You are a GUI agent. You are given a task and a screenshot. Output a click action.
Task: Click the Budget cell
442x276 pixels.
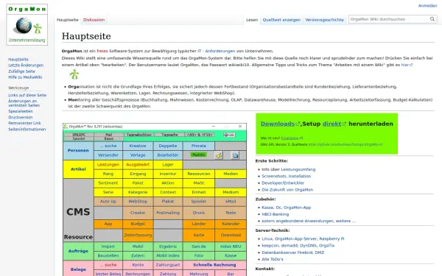tap(138, 224)
